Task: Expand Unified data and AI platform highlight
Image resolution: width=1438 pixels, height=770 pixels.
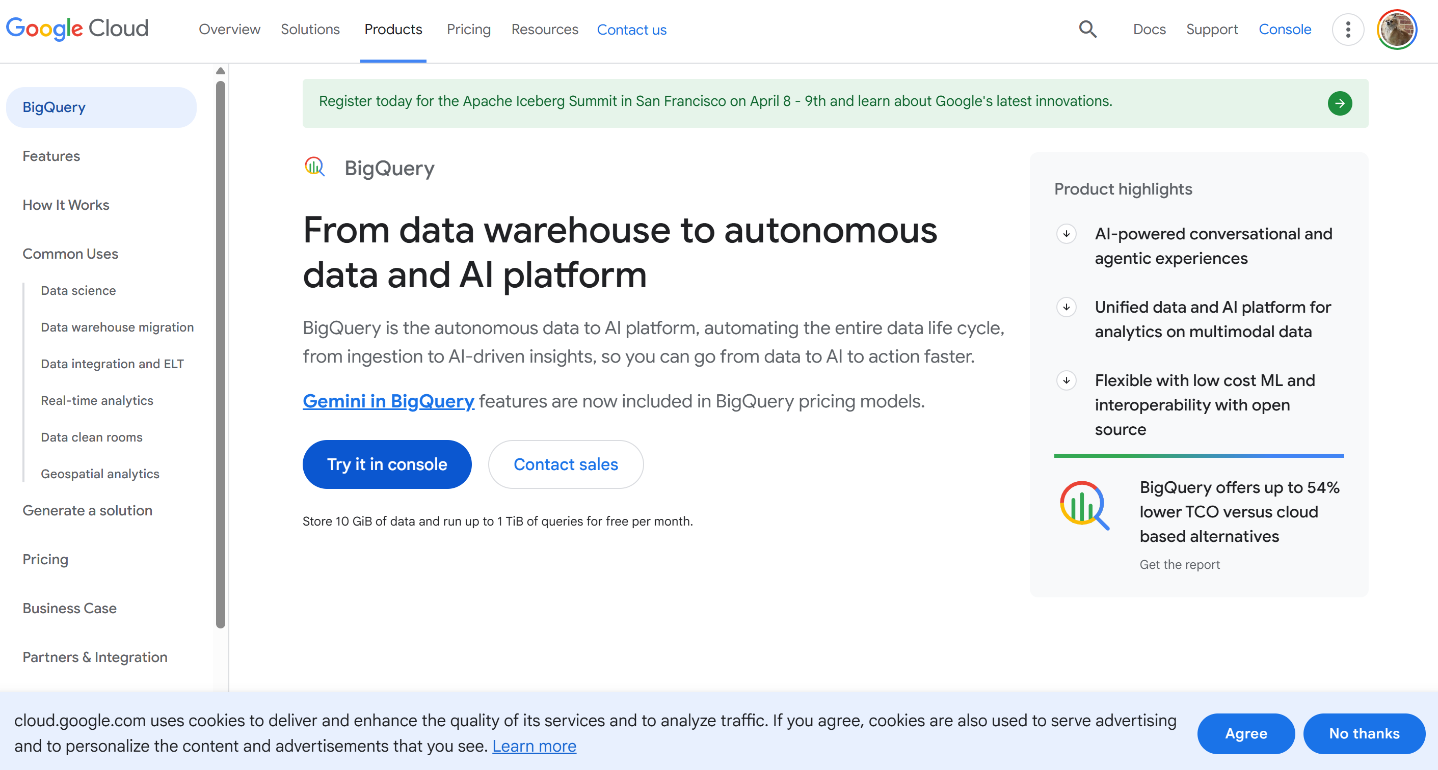Action: tap(1066, 307)
